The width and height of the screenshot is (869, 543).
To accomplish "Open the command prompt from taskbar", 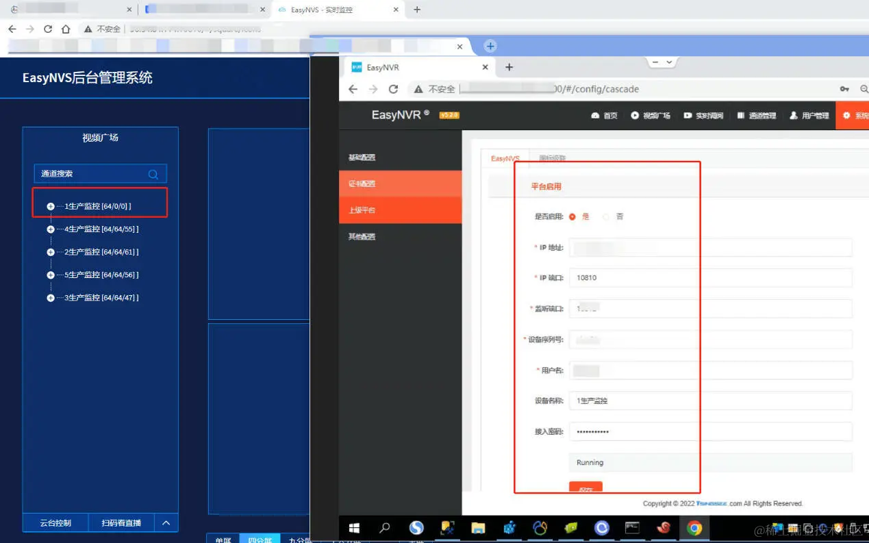I will point(632,528).
